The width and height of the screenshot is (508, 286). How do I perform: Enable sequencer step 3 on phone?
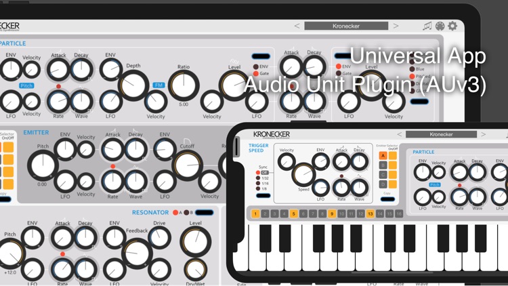click(x=274, y=213)
